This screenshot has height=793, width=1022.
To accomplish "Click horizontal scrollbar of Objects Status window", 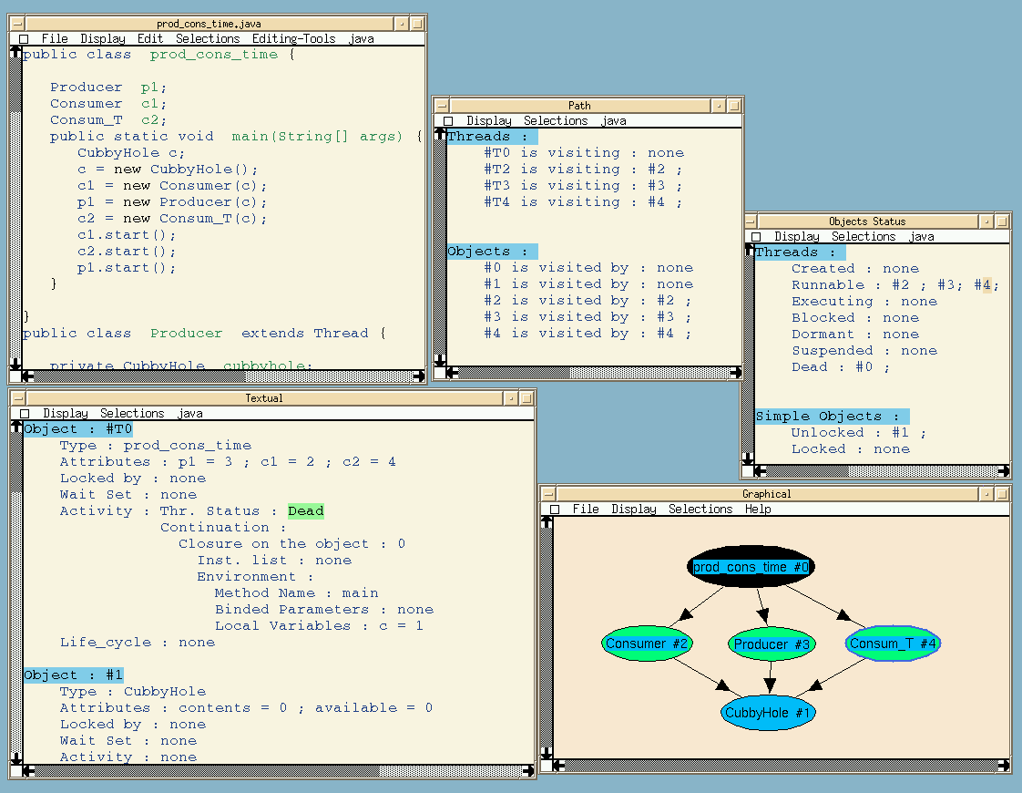I will [883, 471].
